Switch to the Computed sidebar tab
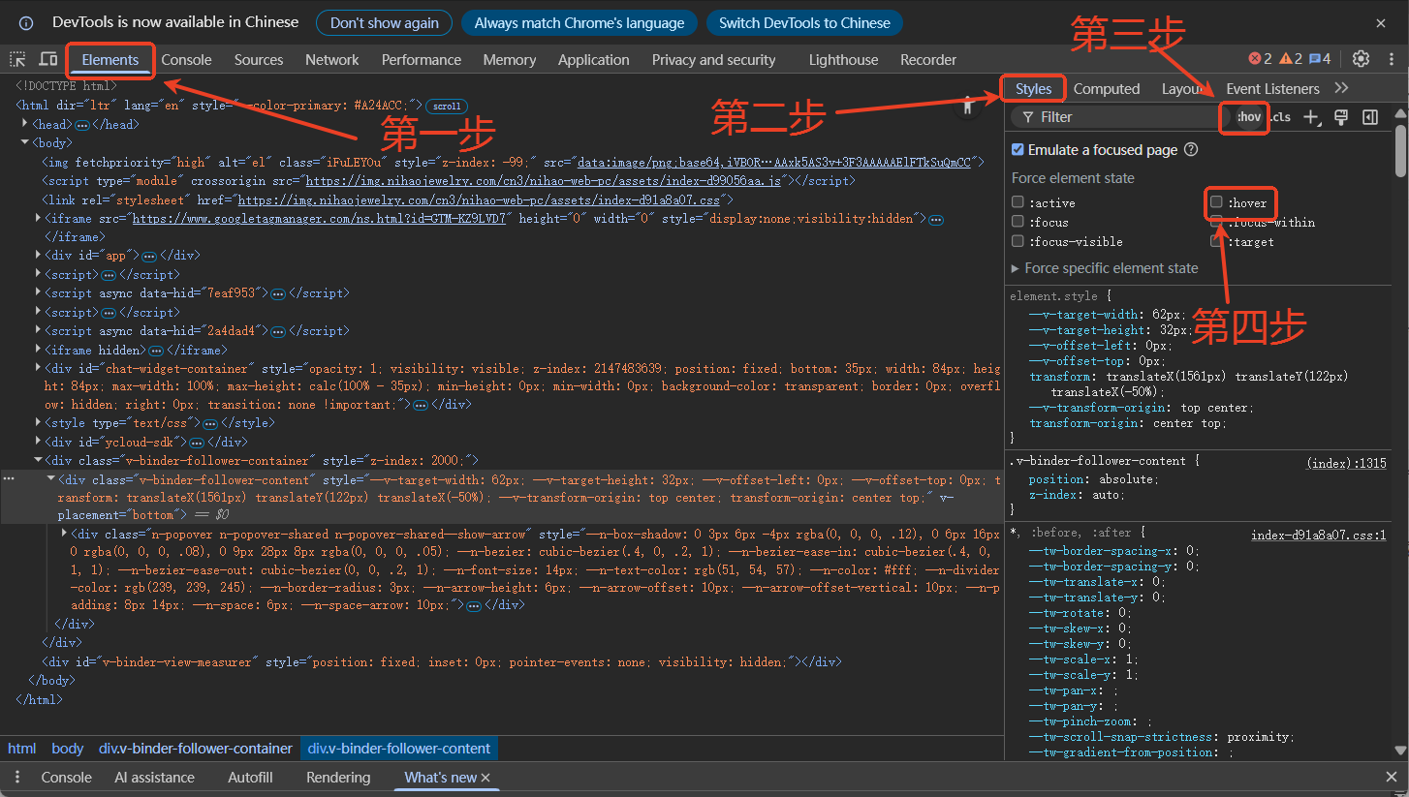Screen dimensions: 1409x797 tap(1107, 88)
